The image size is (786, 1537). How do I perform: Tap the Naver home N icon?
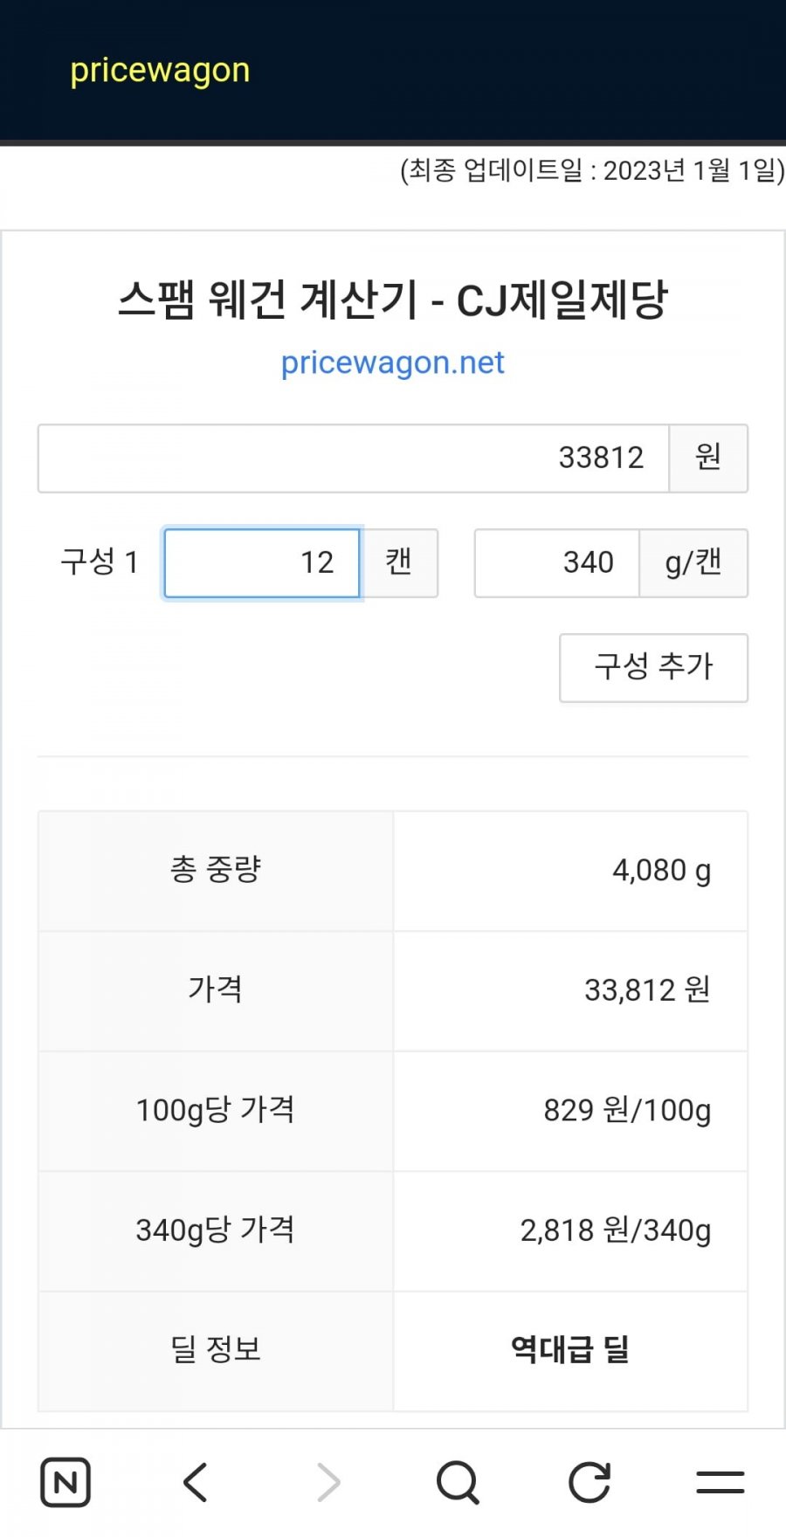coord(65,1482)
